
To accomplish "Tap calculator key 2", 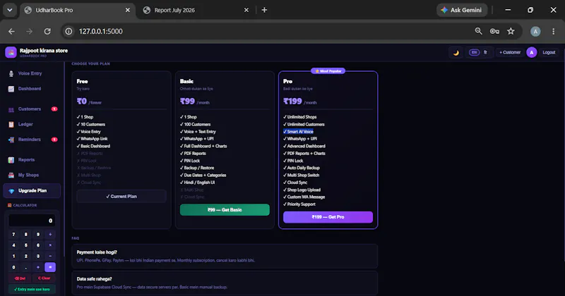I will coord(26,257).
